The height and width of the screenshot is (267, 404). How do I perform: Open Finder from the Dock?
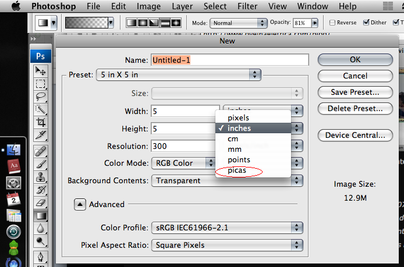[x=13, y=149]
